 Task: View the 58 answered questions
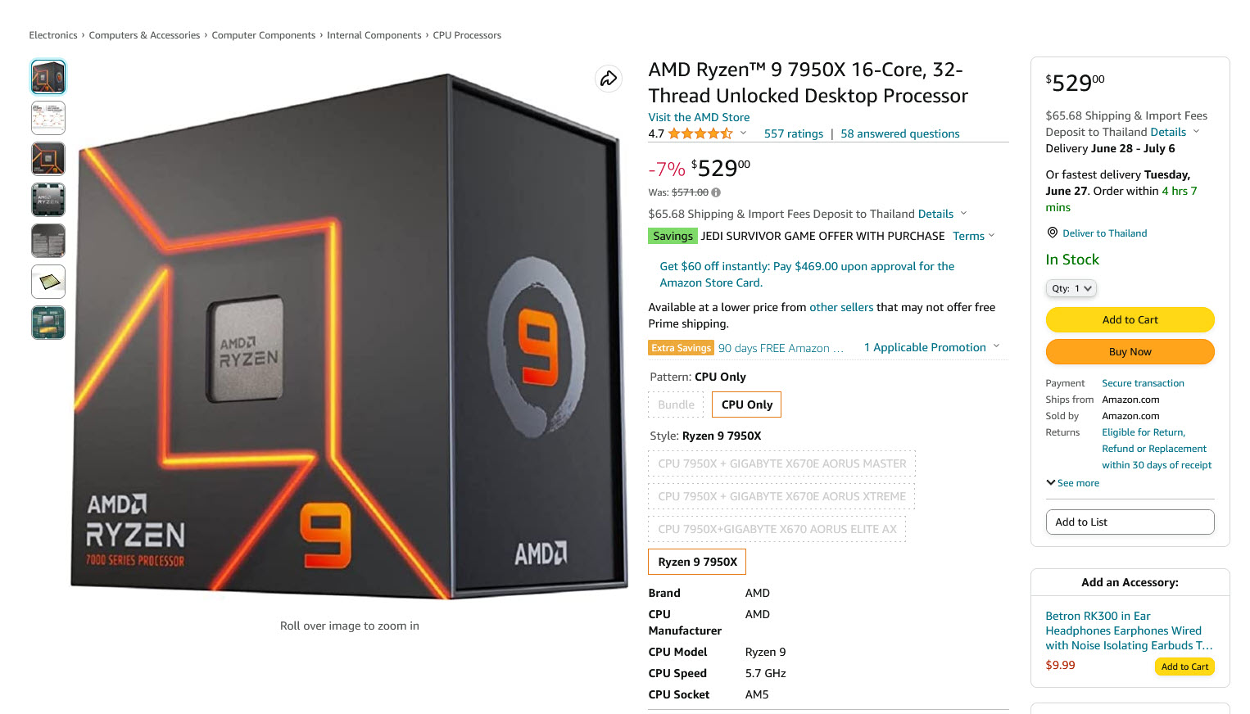click(x=899, y=133)
